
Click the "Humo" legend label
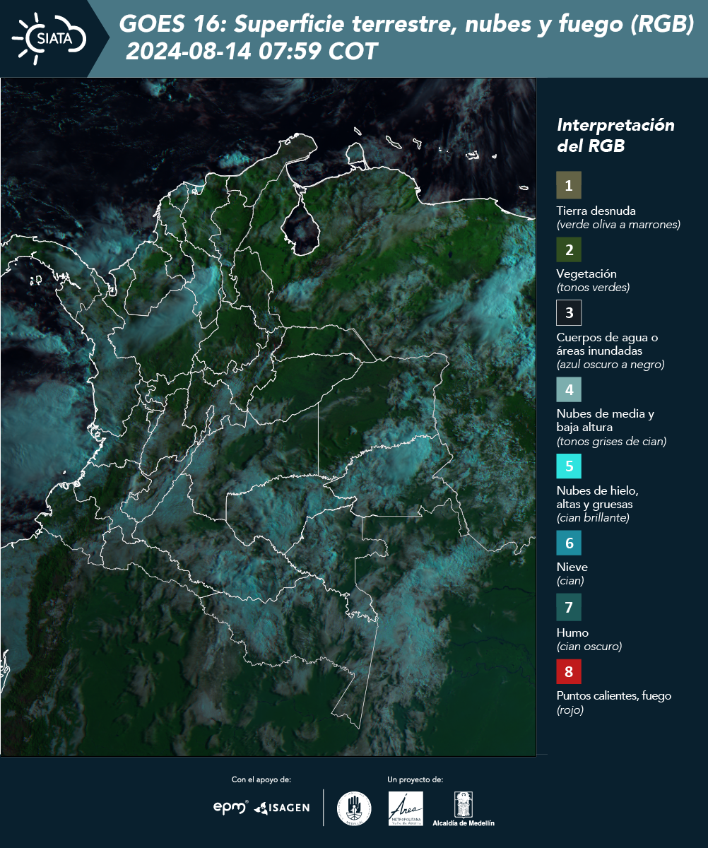coord(572,632)
